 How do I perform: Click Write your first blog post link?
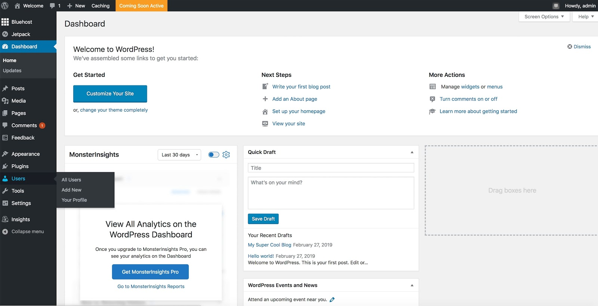pyautogui.click(x=301, y=87)
